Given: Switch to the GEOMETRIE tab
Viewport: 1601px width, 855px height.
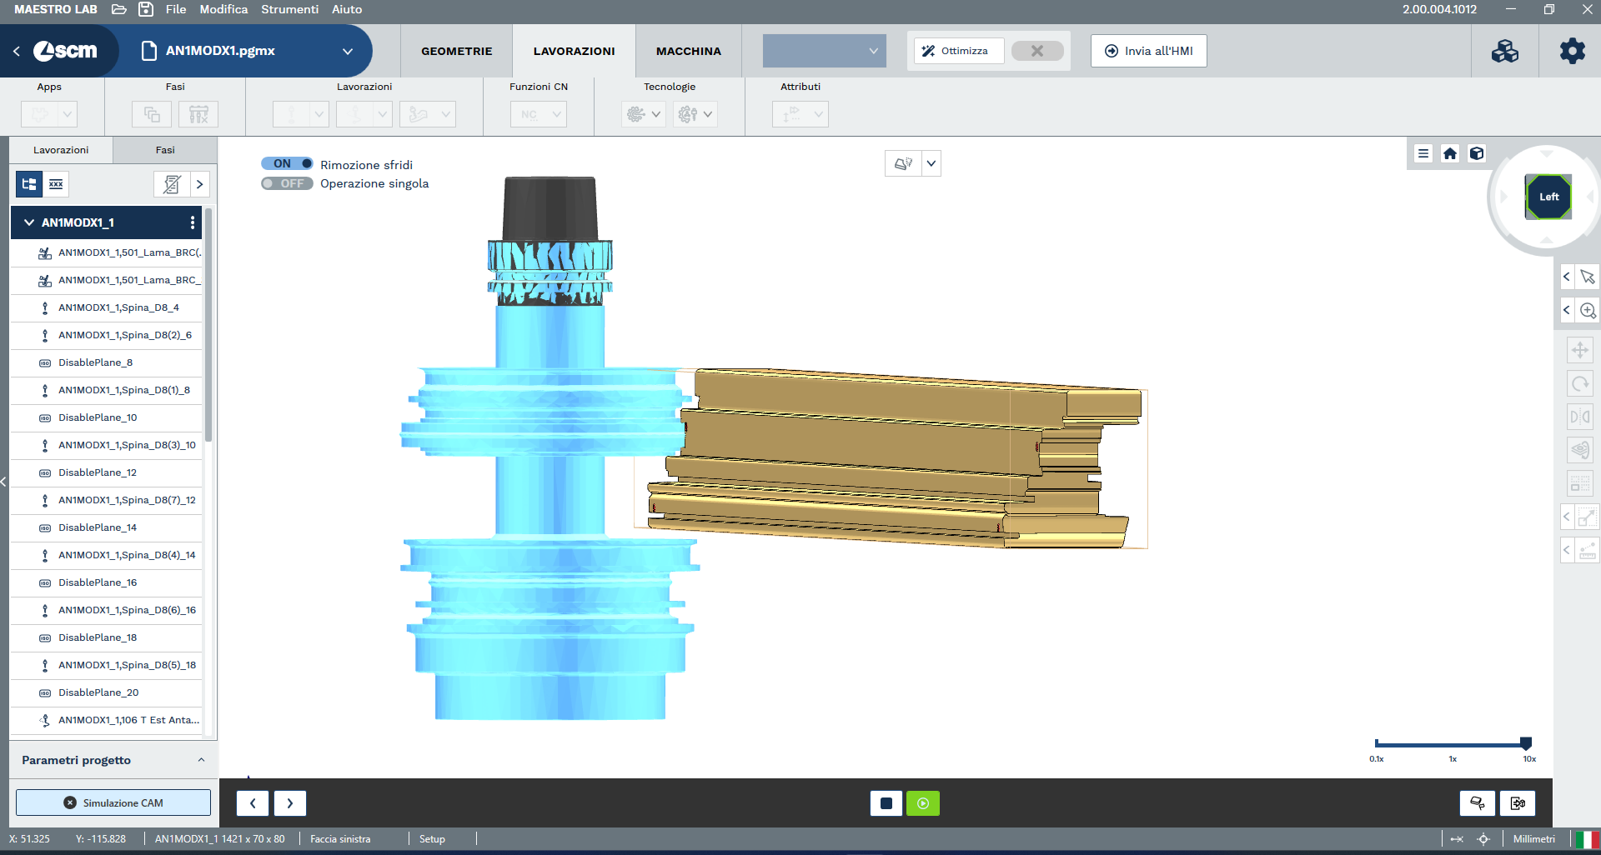Looking at the screenshot, I should [456, 51].
